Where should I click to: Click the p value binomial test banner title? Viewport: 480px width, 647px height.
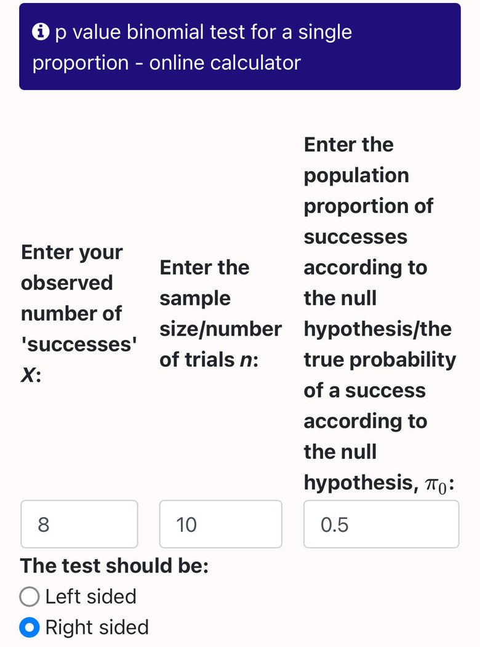click(192, 47)
